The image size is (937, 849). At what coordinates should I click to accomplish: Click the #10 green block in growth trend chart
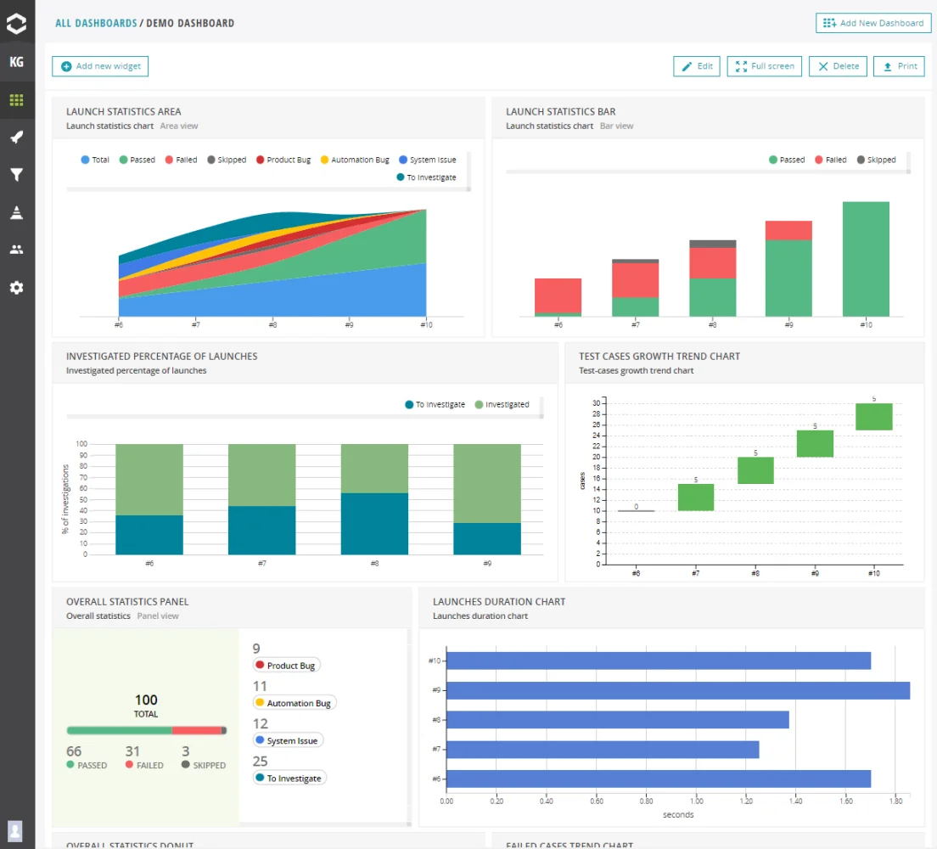[x=873, y=417]
